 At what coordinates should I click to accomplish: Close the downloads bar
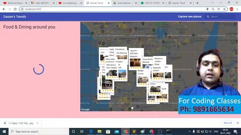tap(238, 123)
